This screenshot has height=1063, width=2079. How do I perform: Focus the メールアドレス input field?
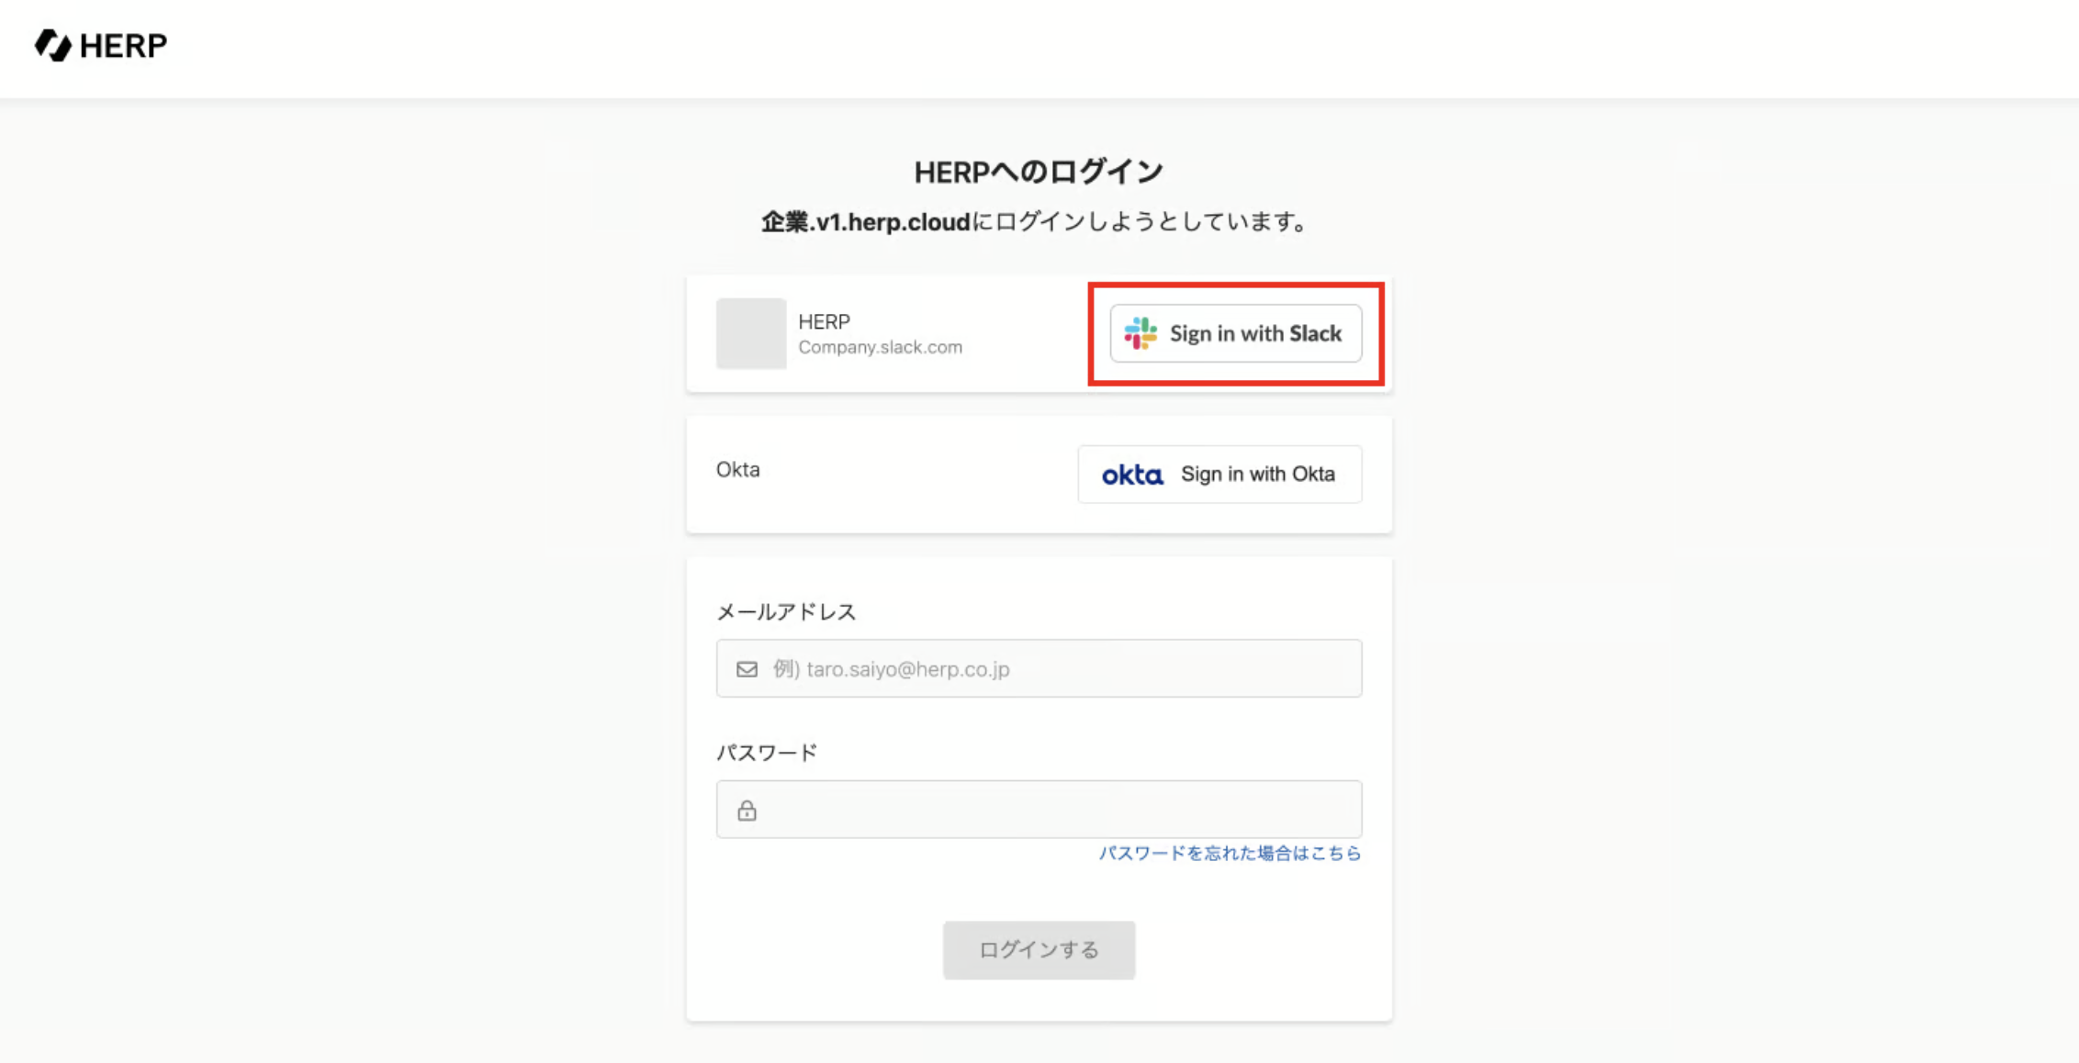click(x=1056, y=669)
